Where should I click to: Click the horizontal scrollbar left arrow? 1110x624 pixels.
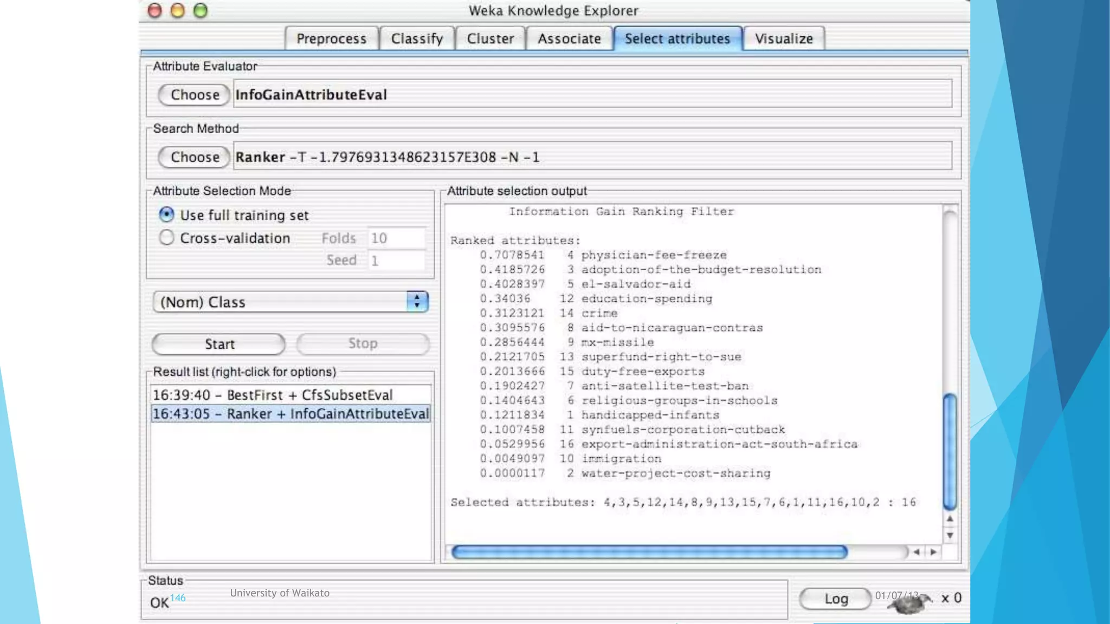[917, 552]
